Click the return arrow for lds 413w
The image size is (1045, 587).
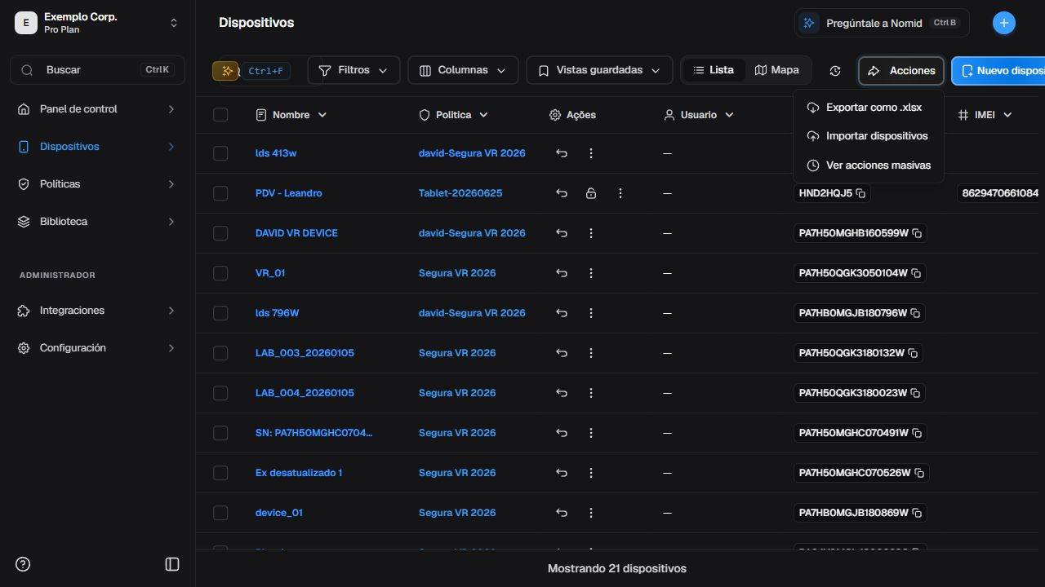click(x=562, y=153)
